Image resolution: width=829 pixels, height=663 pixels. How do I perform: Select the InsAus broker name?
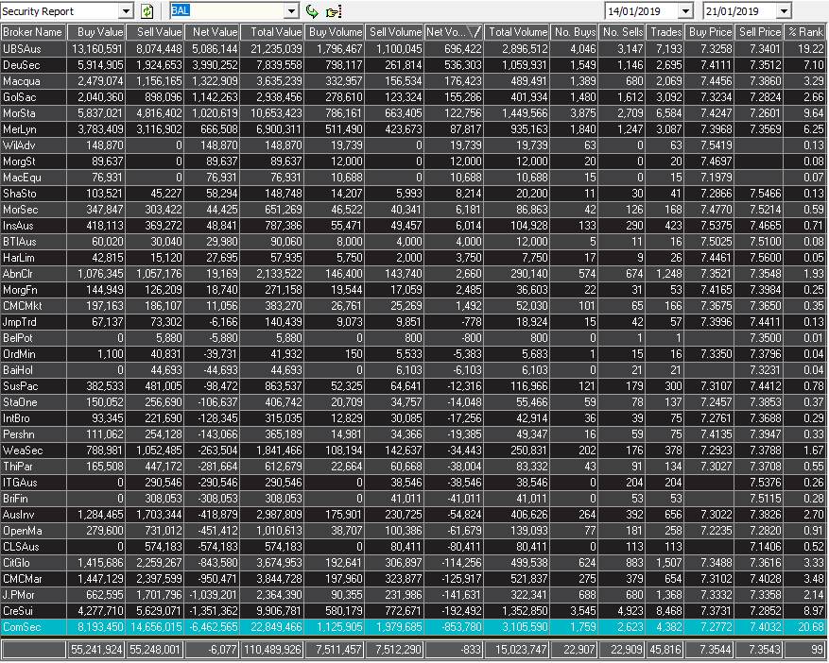(18, 226)
